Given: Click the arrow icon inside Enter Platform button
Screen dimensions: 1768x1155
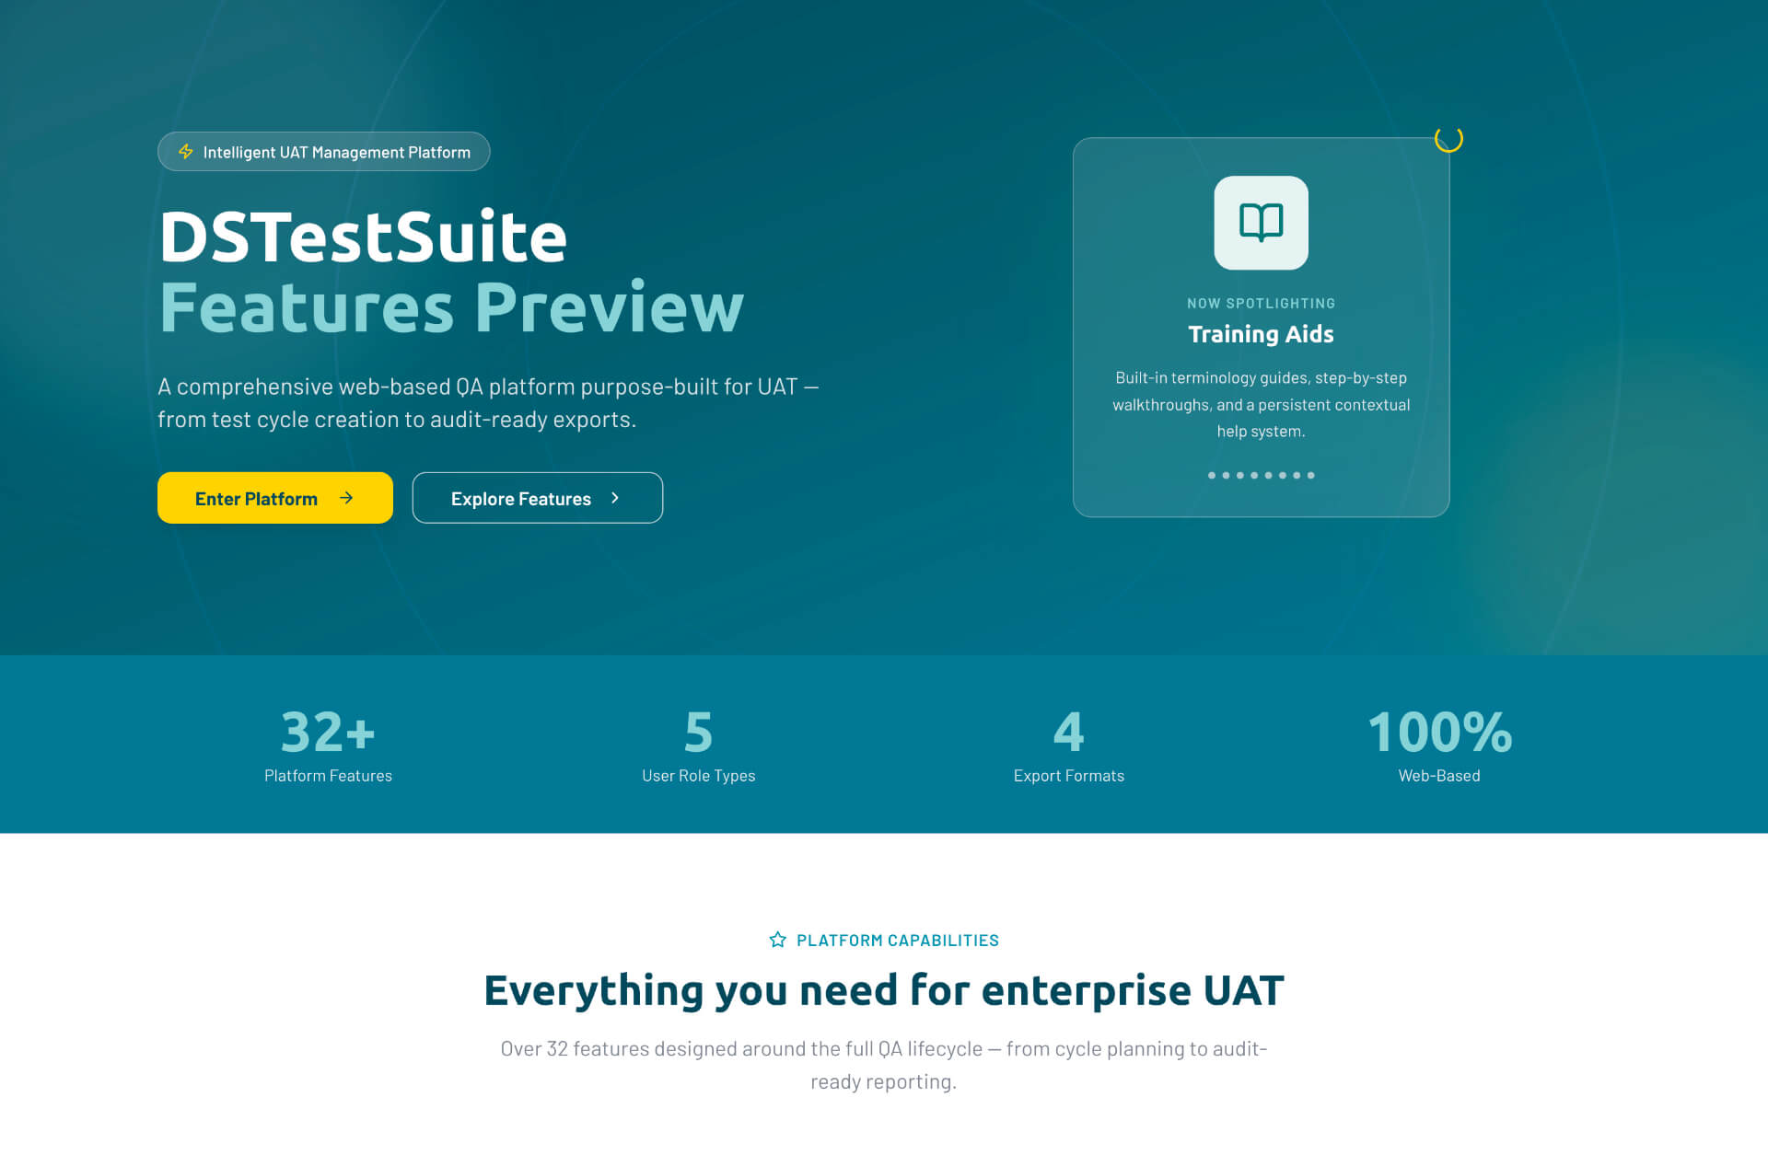Looking at the screenshot, I should point(347,498).
